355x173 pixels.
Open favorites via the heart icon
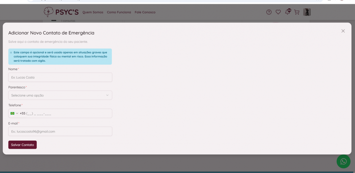click(278, 12)
